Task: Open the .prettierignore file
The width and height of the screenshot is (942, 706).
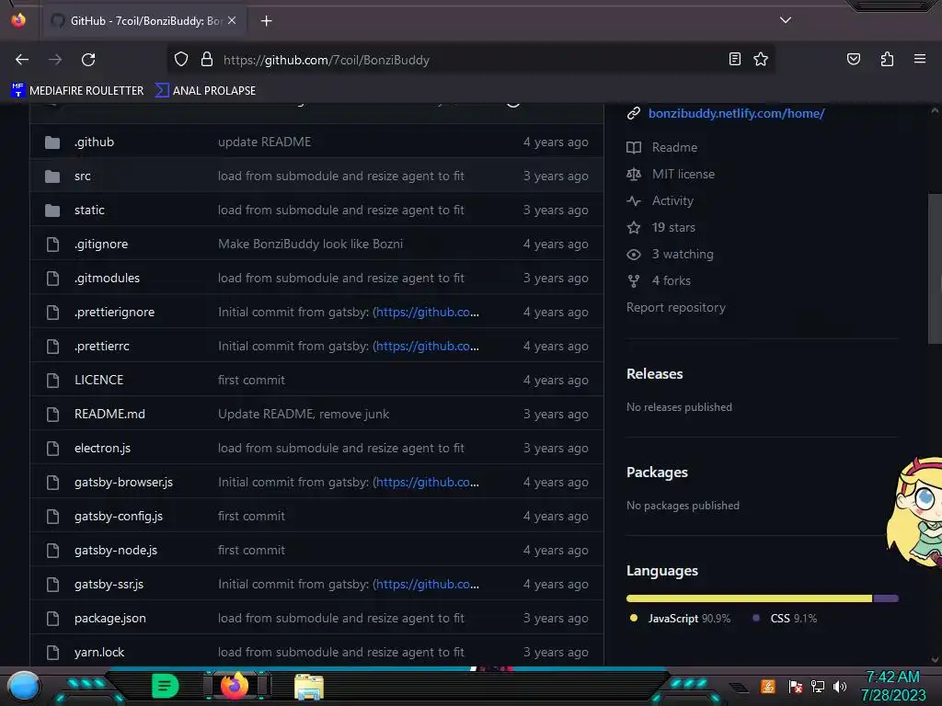Action: [114, 313]
